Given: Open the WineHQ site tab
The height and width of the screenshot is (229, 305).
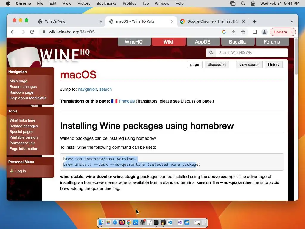Looking at the screenshot, I should tap(134, 42).
